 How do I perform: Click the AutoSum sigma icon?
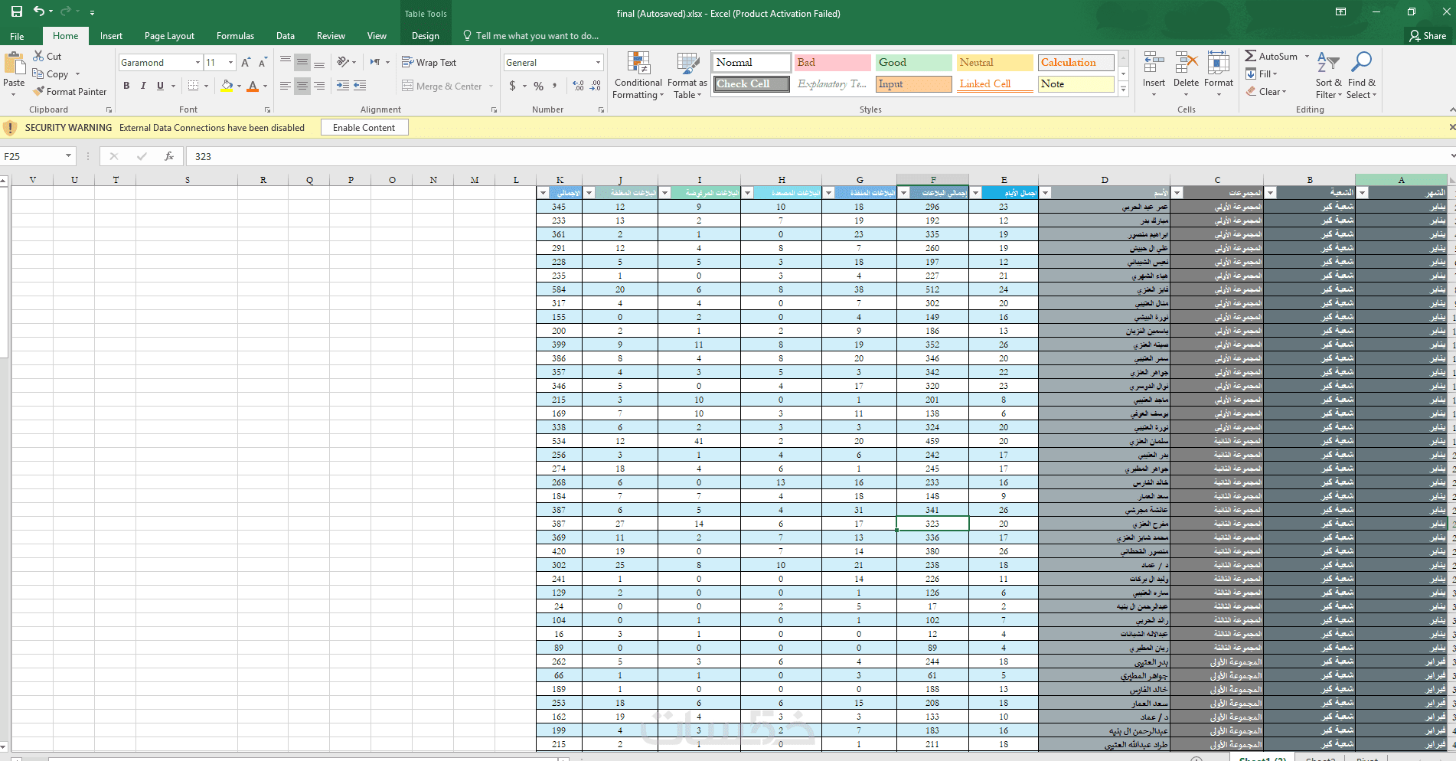(1250, 56)
